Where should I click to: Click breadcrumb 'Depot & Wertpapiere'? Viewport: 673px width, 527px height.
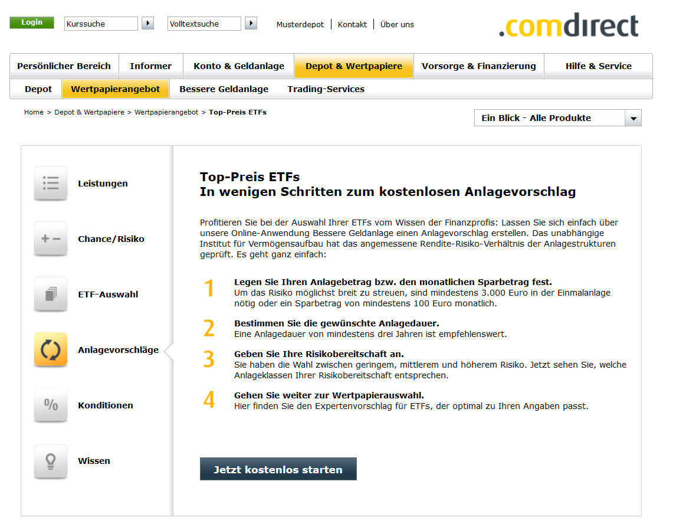tap(89, 112)
